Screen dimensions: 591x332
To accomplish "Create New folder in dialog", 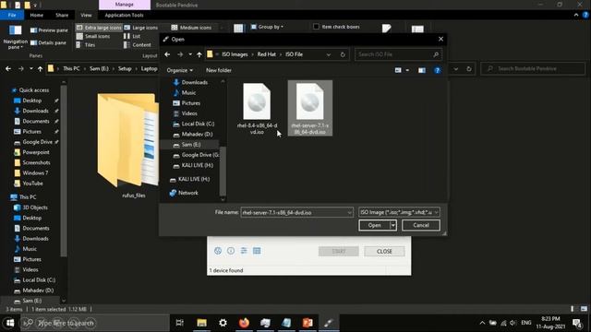I will pos(219,70).
